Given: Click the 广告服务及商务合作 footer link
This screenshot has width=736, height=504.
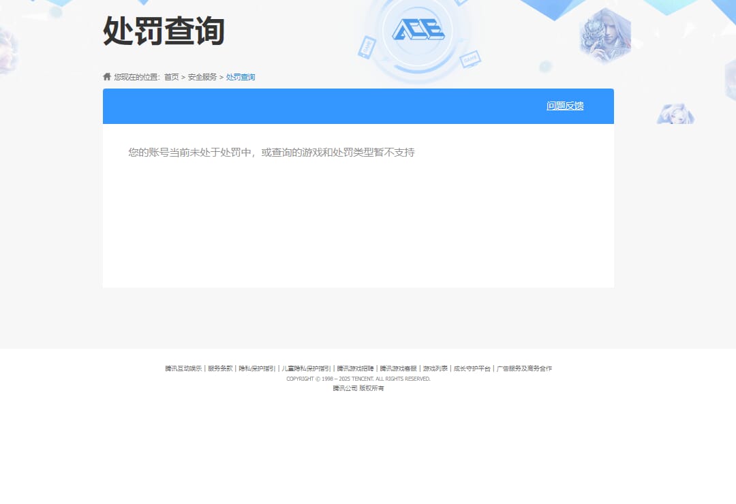Looking at the screenshot, I should coord(524,368).
